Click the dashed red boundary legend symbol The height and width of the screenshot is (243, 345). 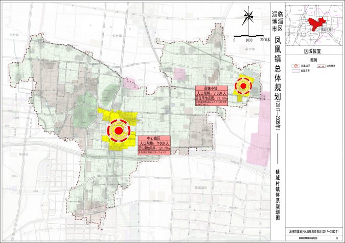pos(320,66)
